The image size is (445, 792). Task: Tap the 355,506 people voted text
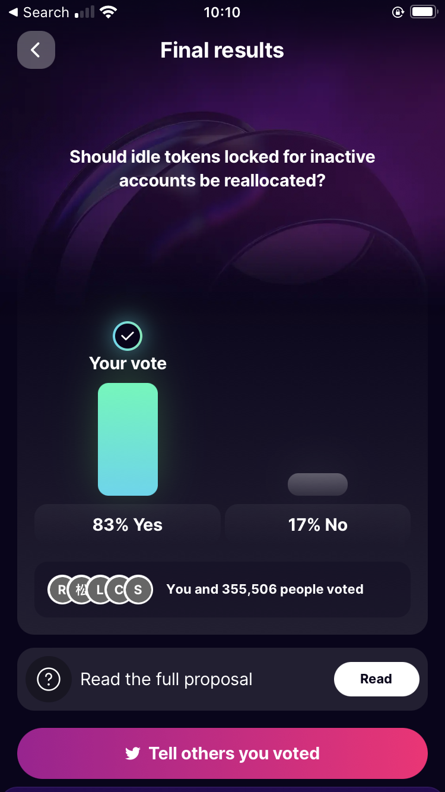point(265,590)
